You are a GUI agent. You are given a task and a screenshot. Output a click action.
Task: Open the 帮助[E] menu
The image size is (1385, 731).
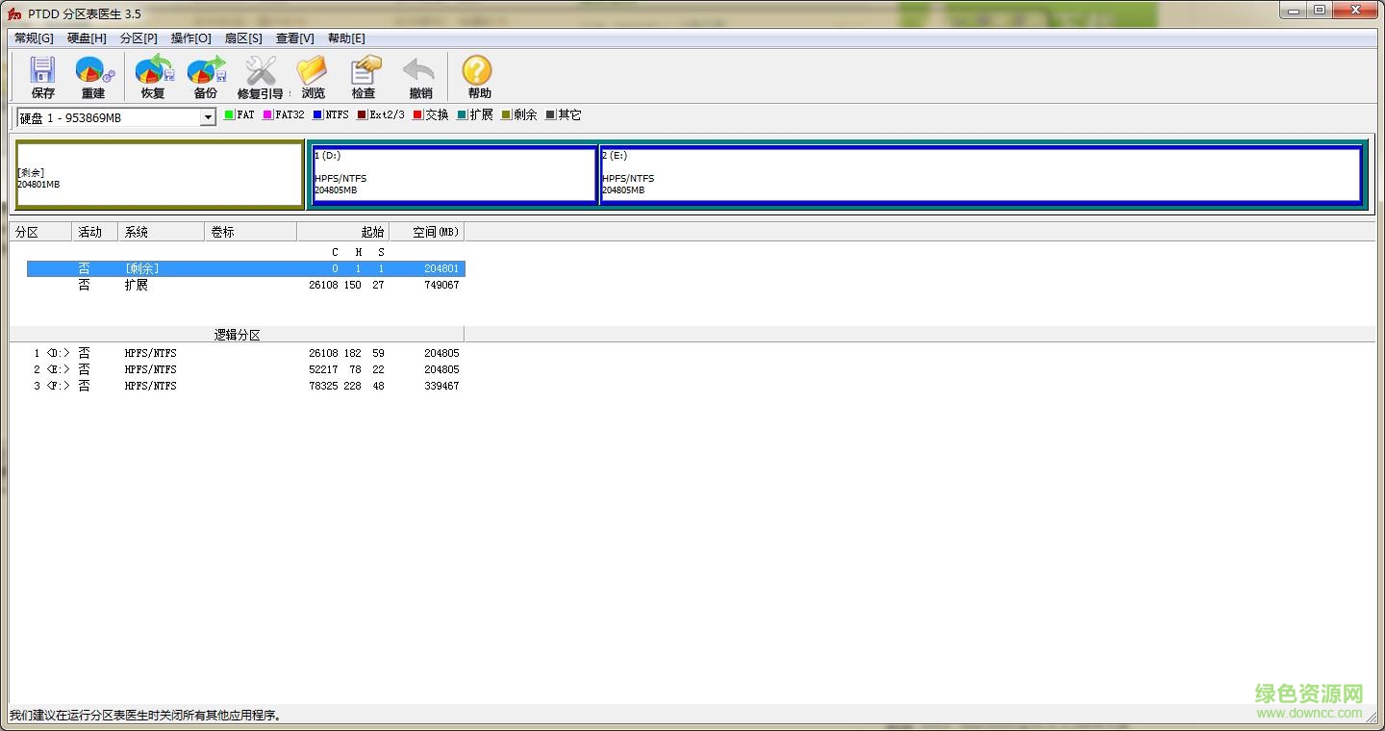(x=346, y=38)
